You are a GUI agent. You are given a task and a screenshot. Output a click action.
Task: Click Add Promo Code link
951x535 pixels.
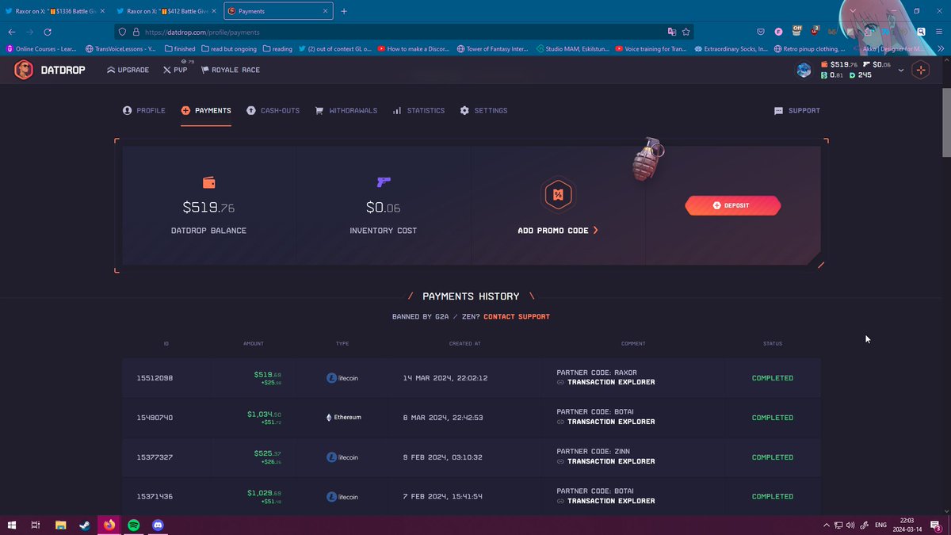[x=558, y=231]
